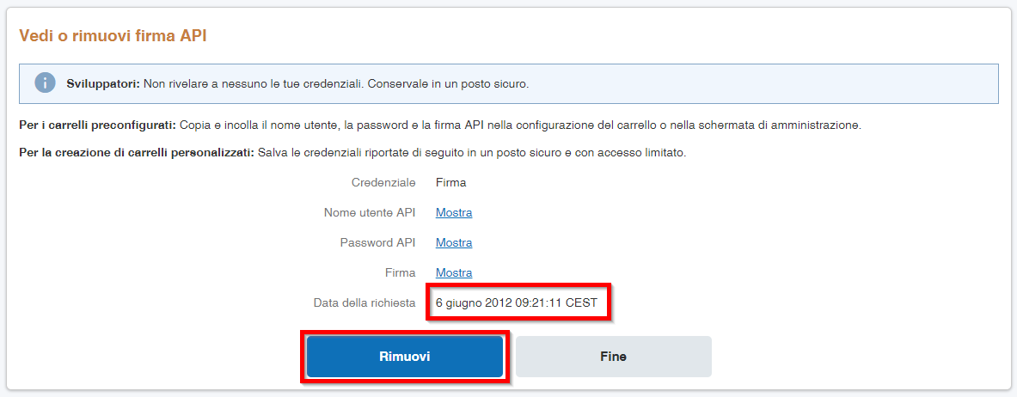Click the Rimuovi button
The image size is (1017, 397).
click(x=405, y=357)
